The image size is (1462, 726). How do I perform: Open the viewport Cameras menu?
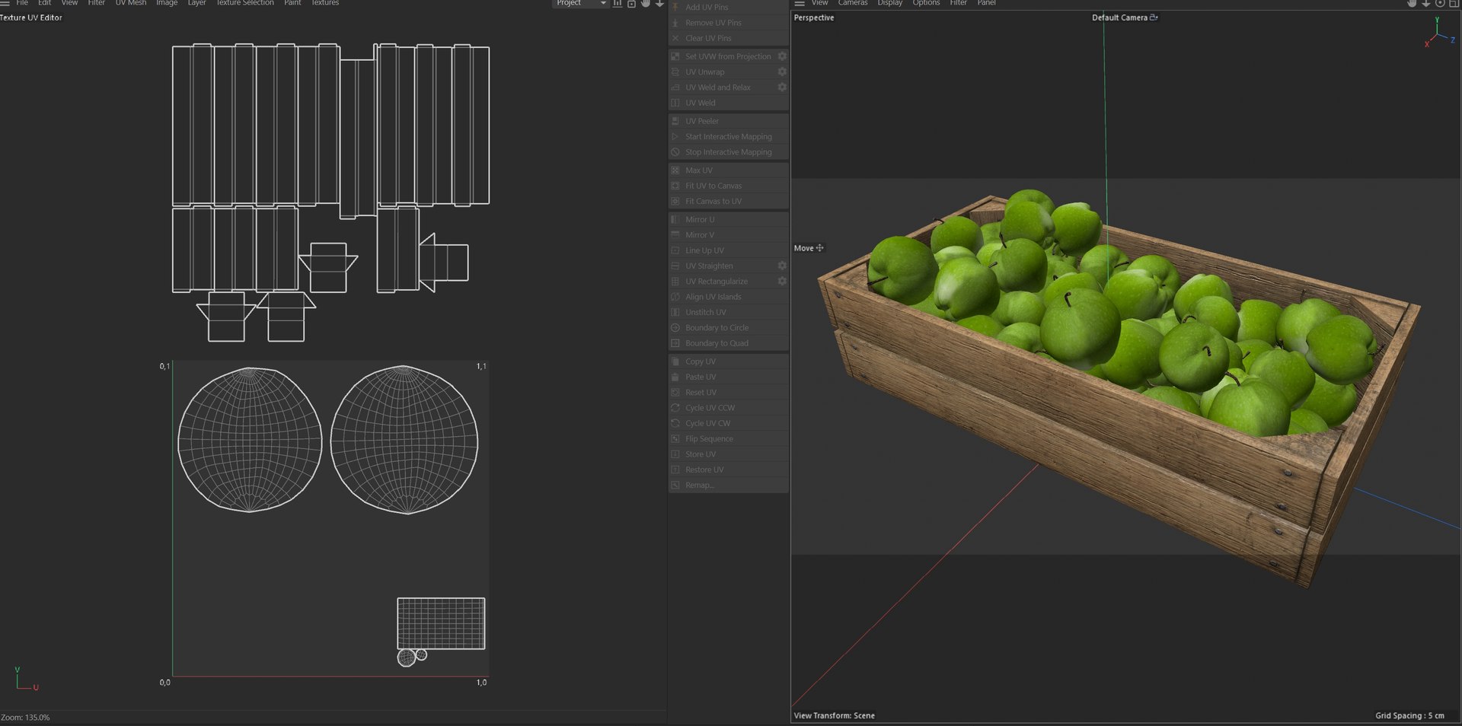pyautogui.click(x=853, y=3)
